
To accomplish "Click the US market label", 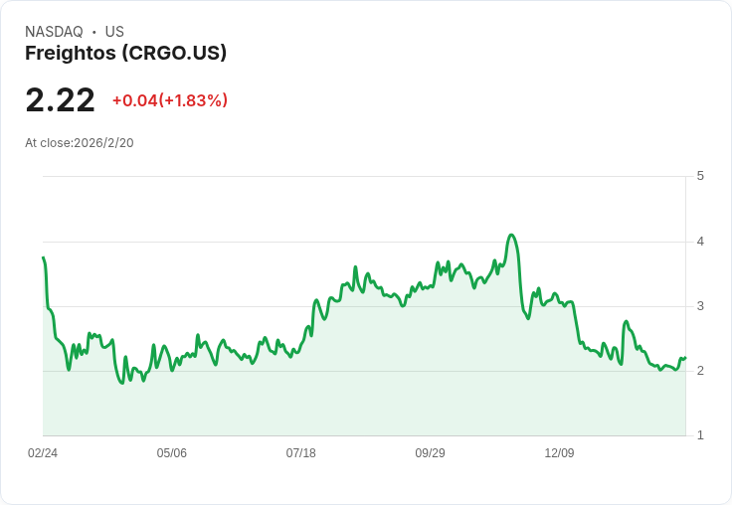I will [x=114, y=32].
